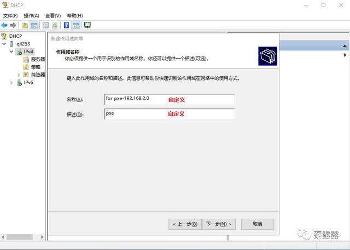Open the 文件(F) menu
Screen dimensions: 350x250
click(10, 16)
